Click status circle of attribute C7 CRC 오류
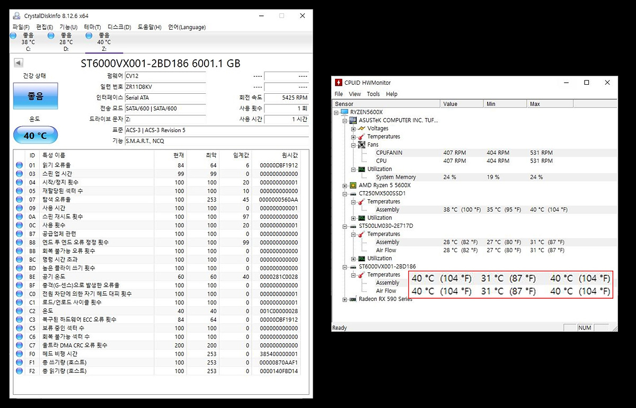 click(x=20, y=345)
